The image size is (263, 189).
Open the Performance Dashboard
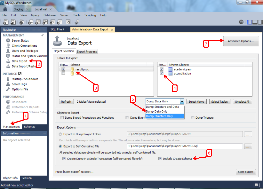coord(19,102)
